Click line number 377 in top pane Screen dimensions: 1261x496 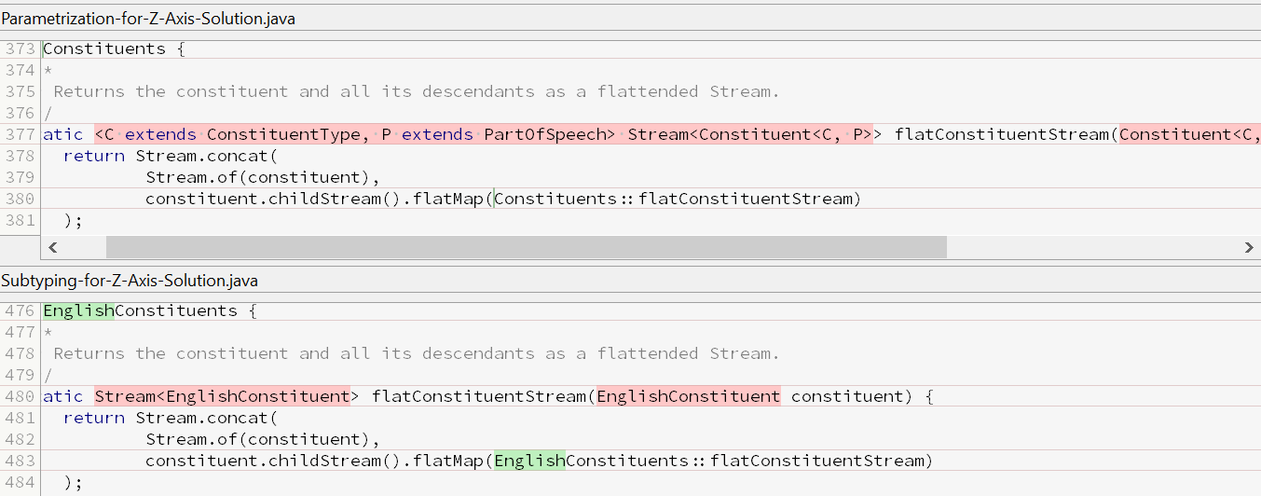coord(19,134)
